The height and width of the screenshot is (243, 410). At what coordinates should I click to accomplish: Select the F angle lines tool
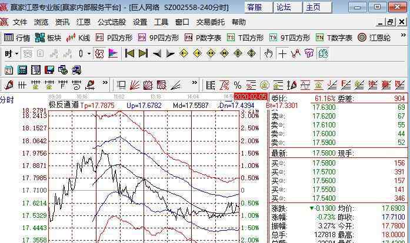(x=346, y=85)
